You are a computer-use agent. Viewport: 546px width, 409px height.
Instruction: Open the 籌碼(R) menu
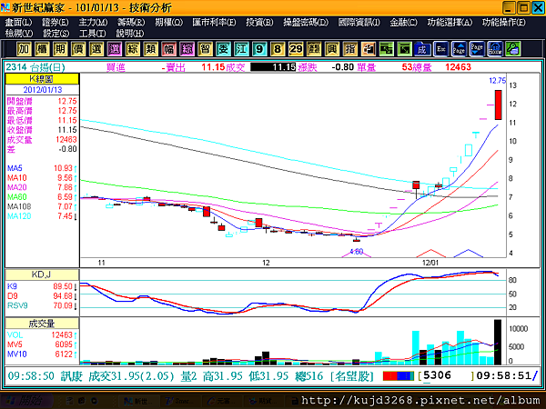131,22
